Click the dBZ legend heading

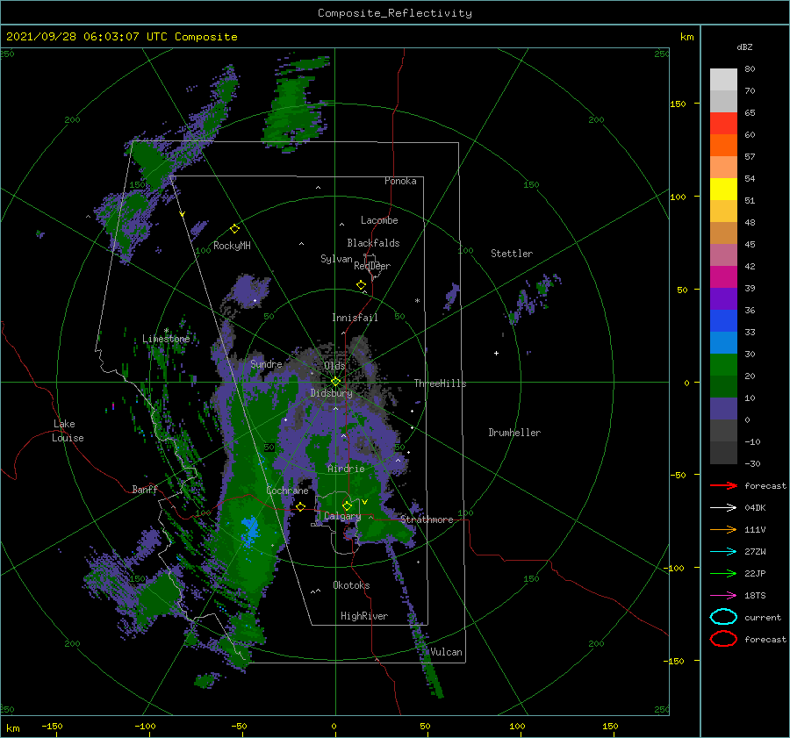[744, 47]
